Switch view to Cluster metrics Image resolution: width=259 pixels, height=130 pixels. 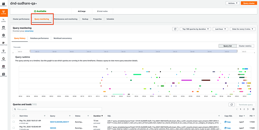246,46
